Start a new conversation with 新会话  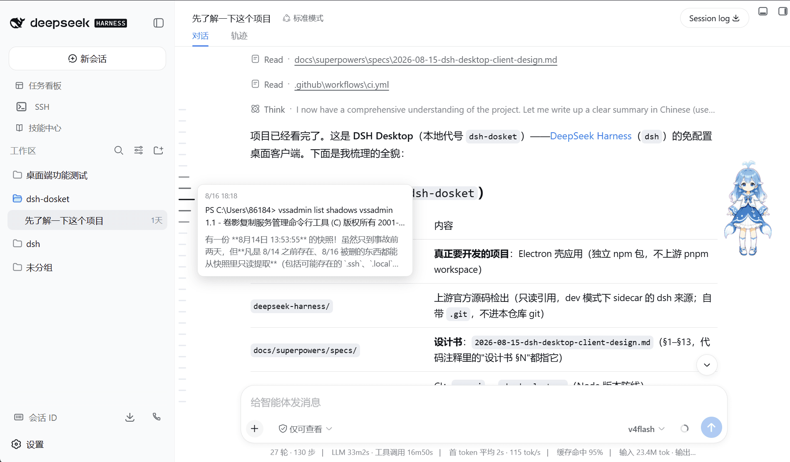point(87,59)
